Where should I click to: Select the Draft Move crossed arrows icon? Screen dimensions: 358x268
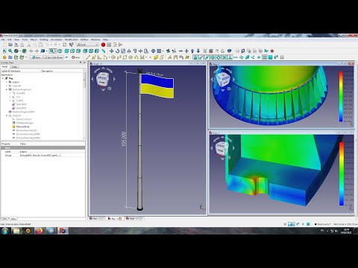click(112, 51)
